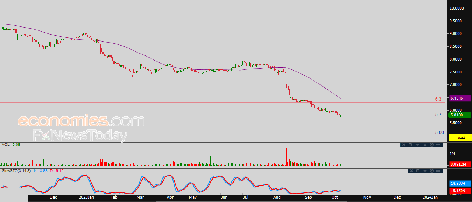The width and height of the screenshot is (472, 202).
Task: Maximize the SlowSTO indicator panel
Action: pos(418,171)
